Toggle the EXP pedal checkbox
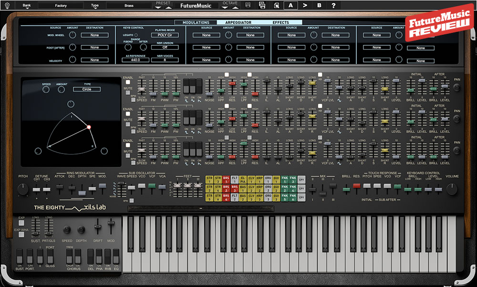 click(x=21, y=223)
